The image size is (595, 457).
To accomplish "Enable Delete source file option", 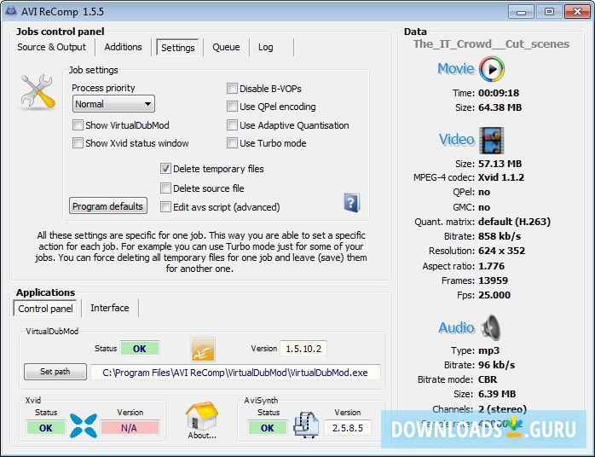I will pyautogui.click(x=165, y=188).
